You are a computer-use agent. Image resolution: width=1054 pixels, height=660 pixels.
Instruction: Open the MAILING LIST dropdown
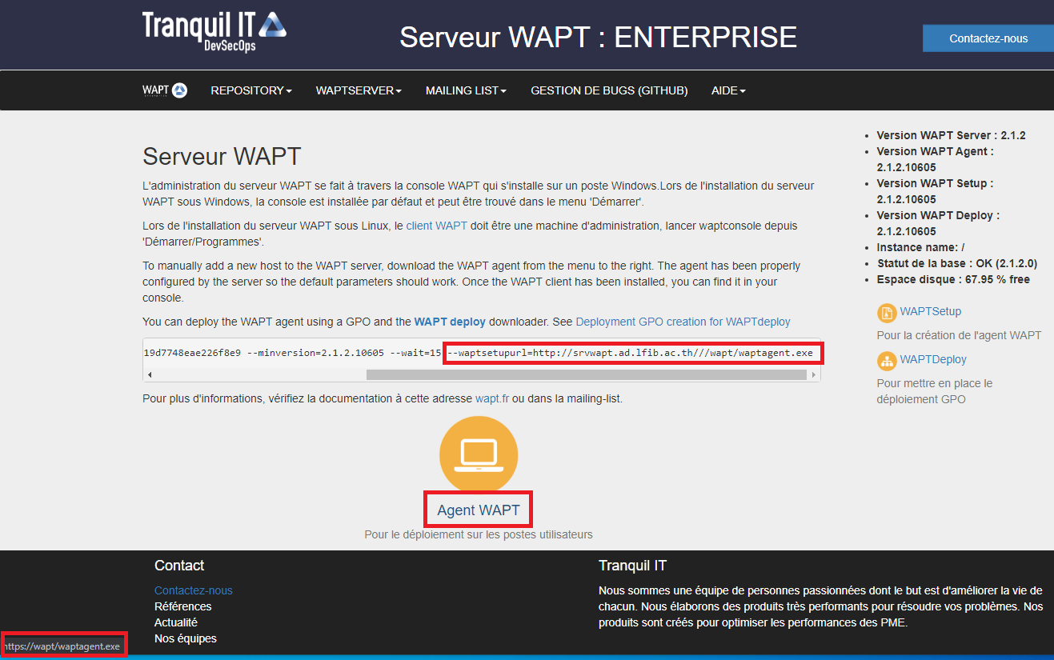point(466,90)
